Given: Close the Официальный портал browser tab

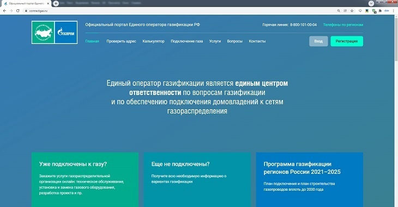Looking at the screenshot, I should (48, 4).
